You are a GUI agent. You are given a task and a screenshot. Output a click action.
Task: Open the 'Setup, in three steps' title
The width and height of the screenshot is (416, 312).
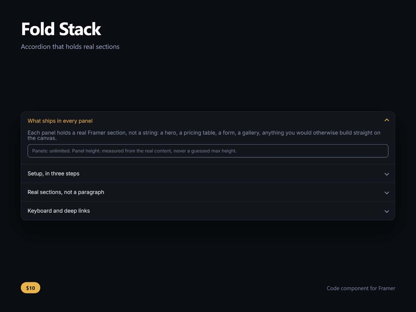tap(53, 173)
